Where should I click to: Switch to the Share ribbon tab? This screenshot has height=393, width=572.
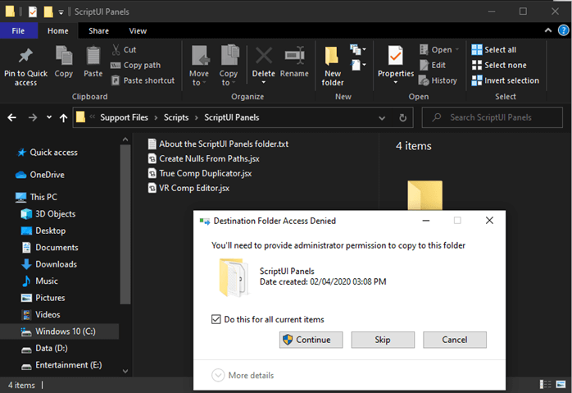point(98,30)
